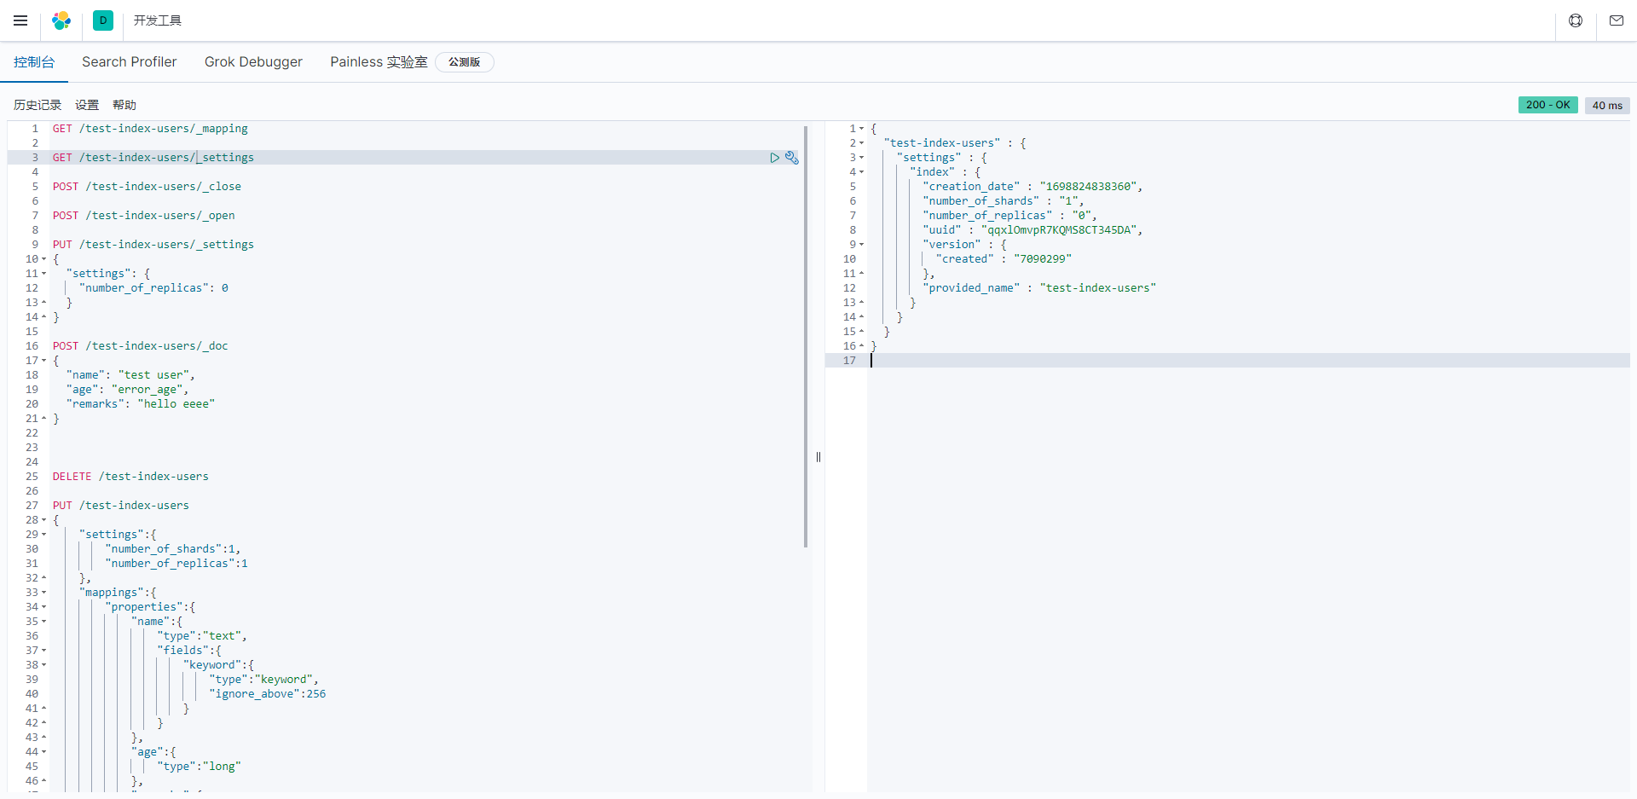Image resolution: width=1637 pixels, height=799 pixels.
Task: Click the Elastic logo icon
Action: [x=61, y=20]
